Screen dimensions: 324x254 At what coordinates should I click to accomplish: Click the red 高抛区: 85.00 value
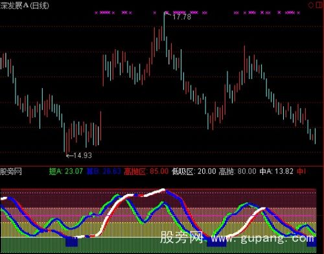click(146, 171)
